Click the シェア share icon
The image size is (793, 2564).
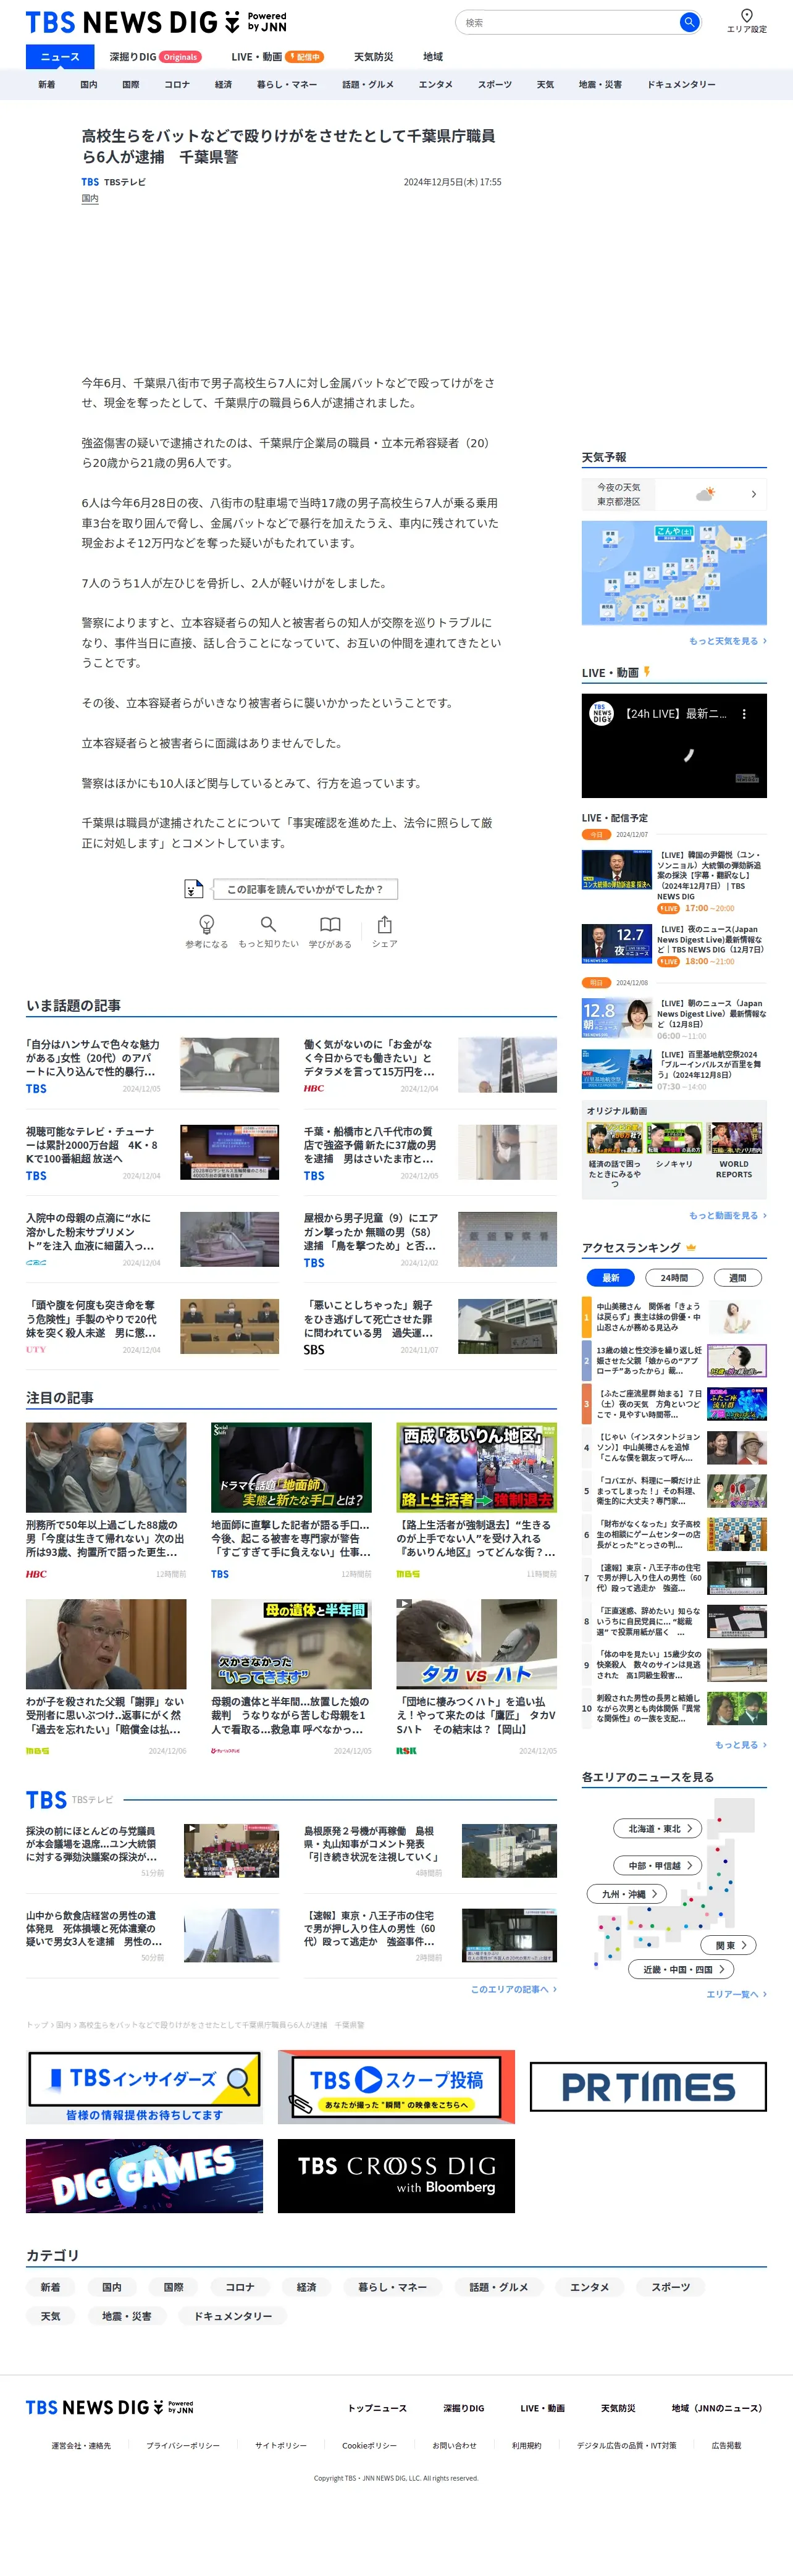point(385,923)
